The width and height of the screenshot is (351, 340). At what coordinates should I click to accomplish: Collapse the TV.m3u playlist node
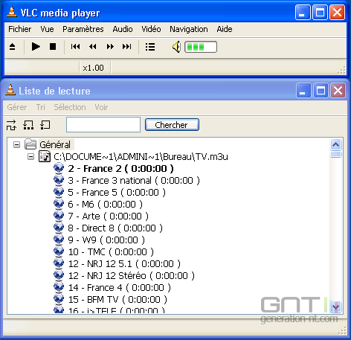point(30,157)
